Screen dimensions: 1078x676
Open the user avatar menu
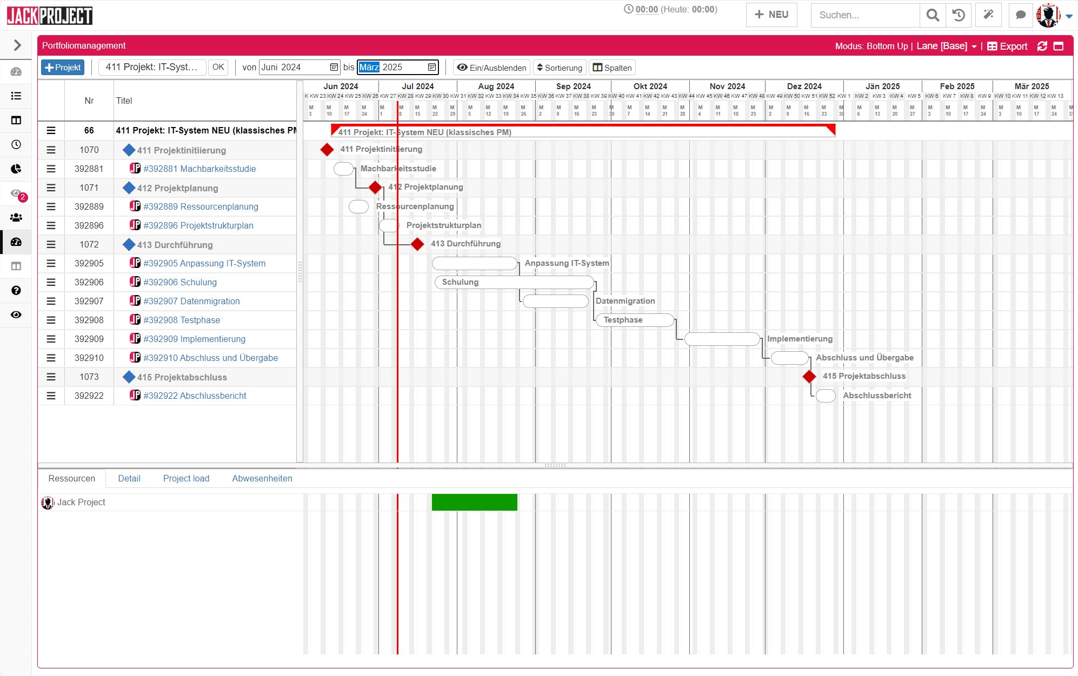click(1054, 15)
